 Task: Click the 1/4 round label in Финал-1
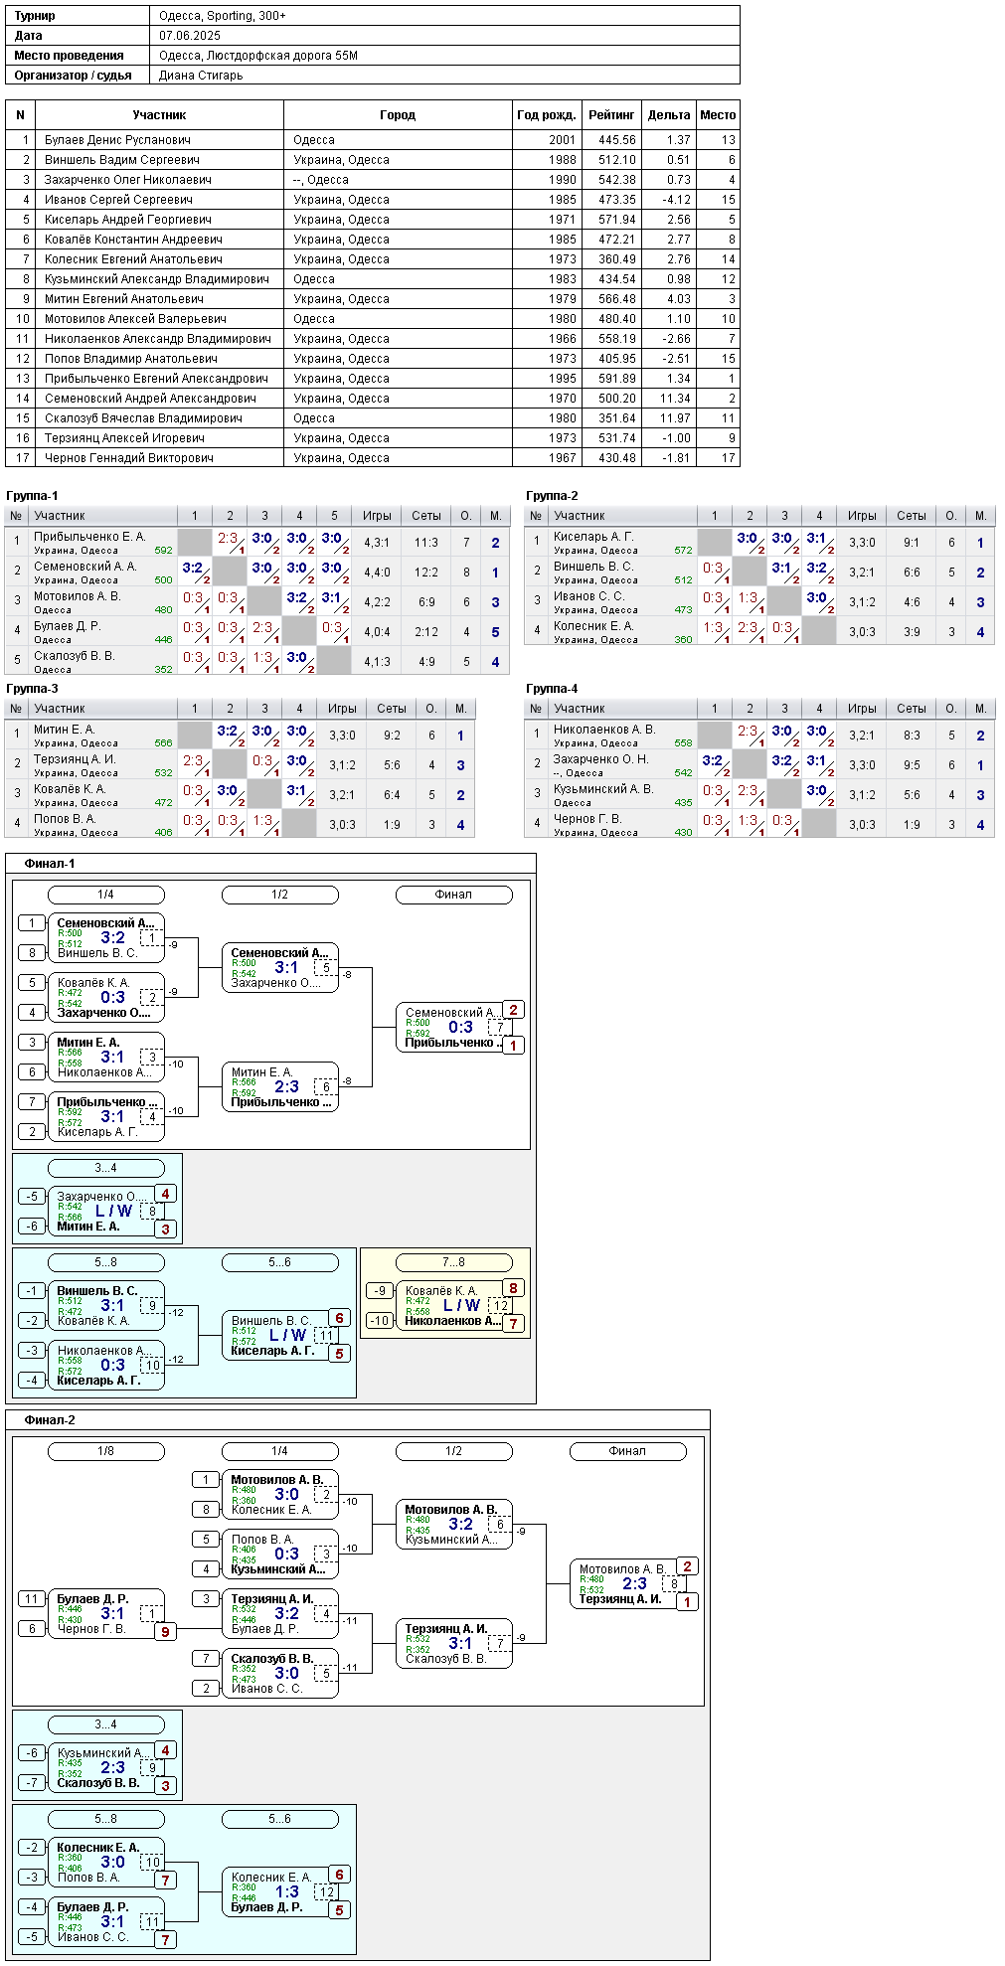tap(105, 895)
